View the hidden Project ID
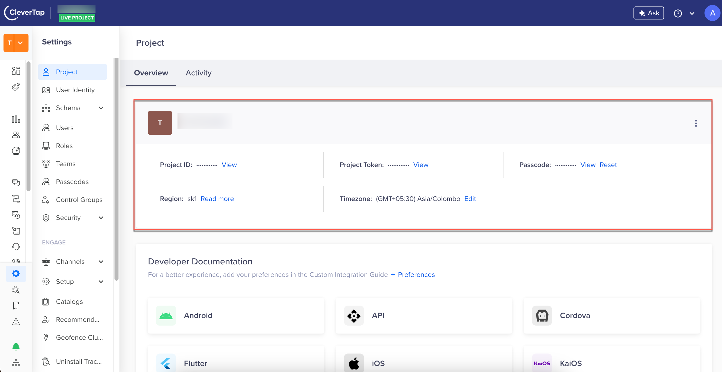Screen dimensions: 722x372 pos(229,165)
